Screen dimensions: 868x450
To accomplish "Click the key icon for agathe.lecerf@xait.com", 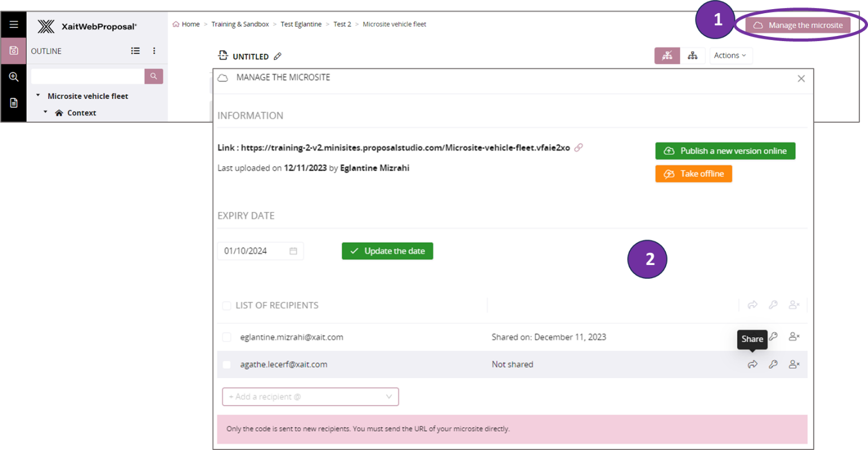I will (x=773, y=364).
